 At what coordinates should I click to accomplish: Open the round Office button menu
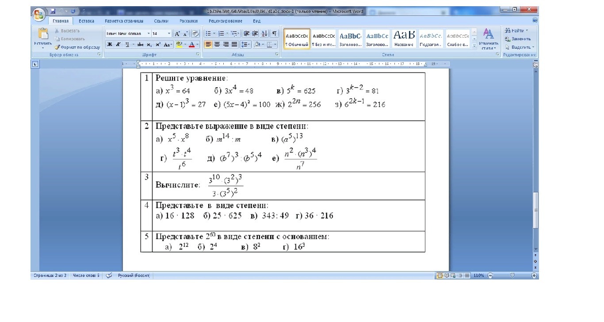pyautogui.click(x=38, y=14)
